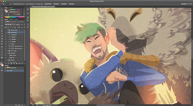Select the Blur tool
This screenshot has height=106, width=193.
point(2,42)
